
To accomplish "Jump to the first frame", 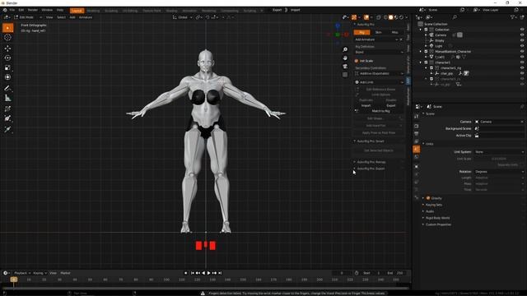I will pos(192,273).
